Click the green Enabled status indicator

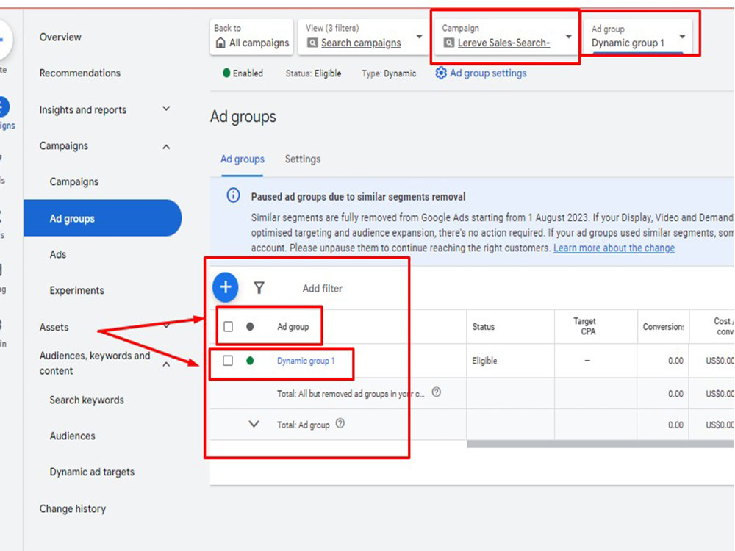pyautogui.click(x=226, y=73)
